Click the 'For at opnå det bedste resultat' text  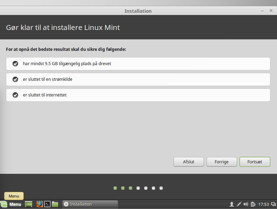coord(66,49)
